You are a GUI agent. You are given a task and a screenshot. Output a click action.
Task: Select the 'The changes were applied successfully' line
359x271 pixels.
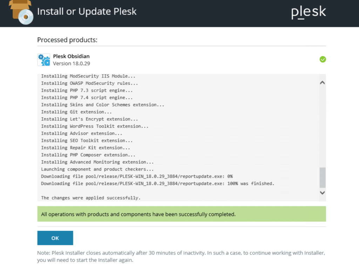(90, 198)
